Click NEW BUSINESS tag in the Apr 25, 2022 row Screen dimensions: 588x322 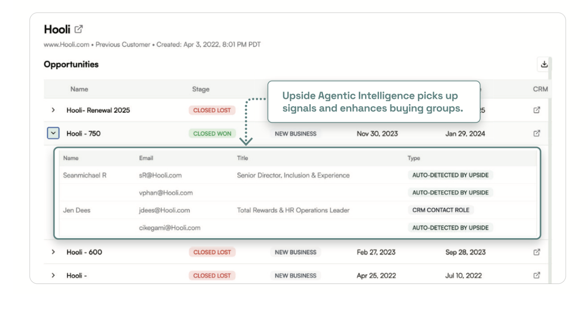[295, 275]
